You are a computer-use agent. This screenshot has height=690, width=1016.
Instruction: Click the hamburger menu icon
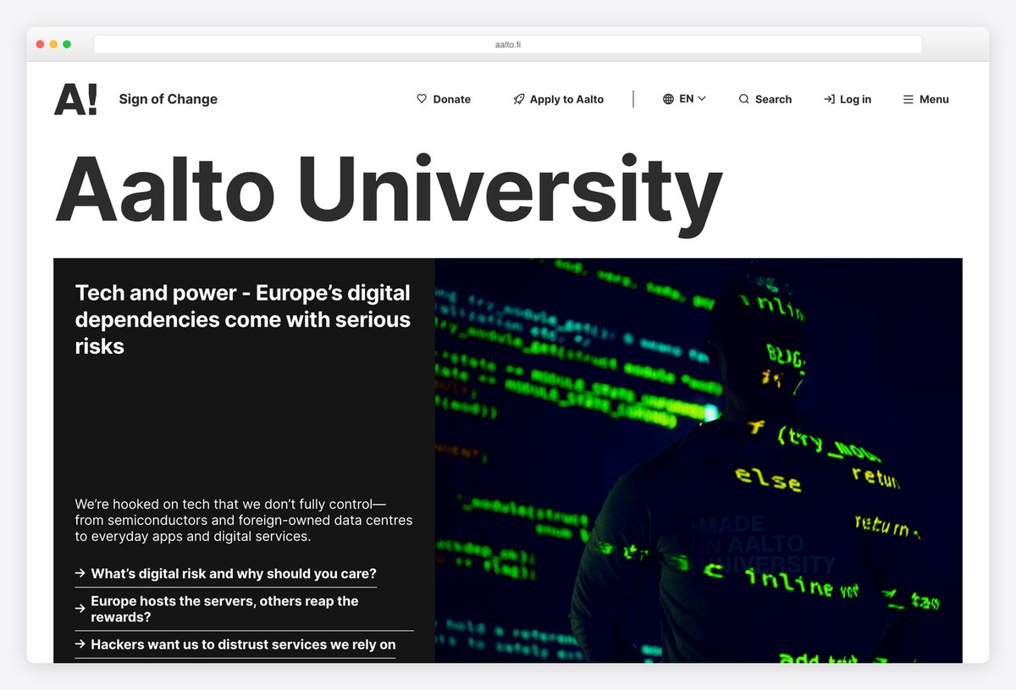[908, 99]
